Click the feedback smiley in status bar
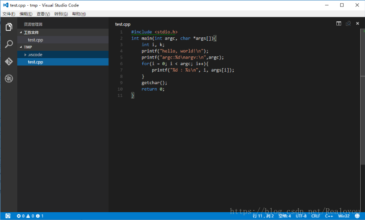 357,216
